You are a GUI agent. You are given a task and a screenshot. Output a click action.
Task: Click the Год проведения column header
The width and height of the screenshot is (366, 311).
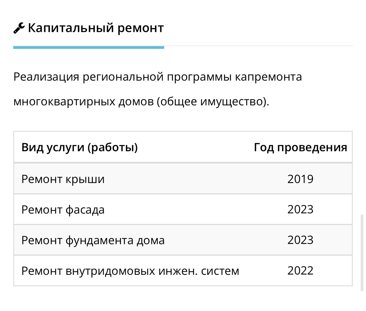(x=300, y=147)
